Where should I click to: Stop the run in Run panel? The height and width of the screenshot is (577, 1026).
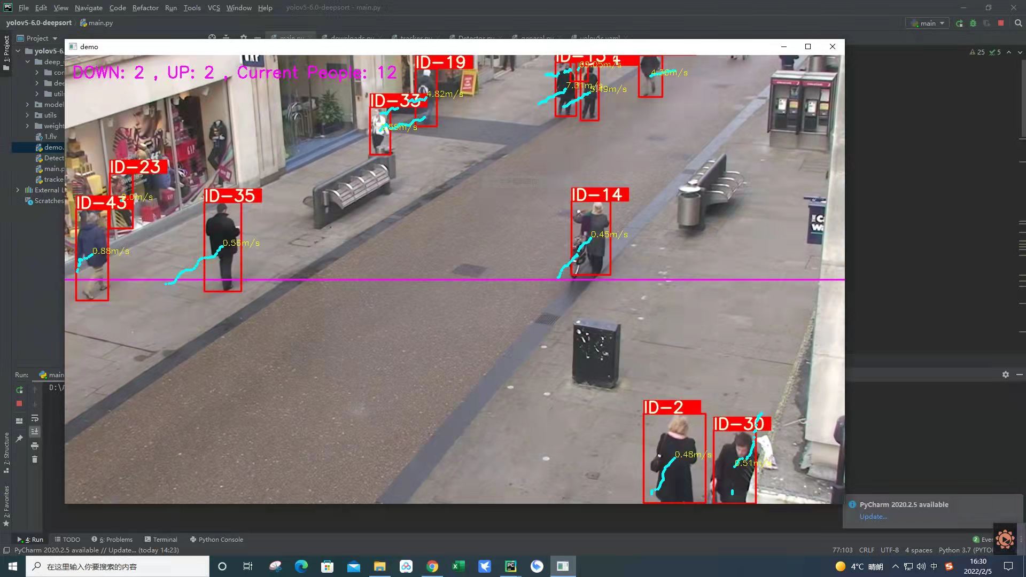point(19,404)
